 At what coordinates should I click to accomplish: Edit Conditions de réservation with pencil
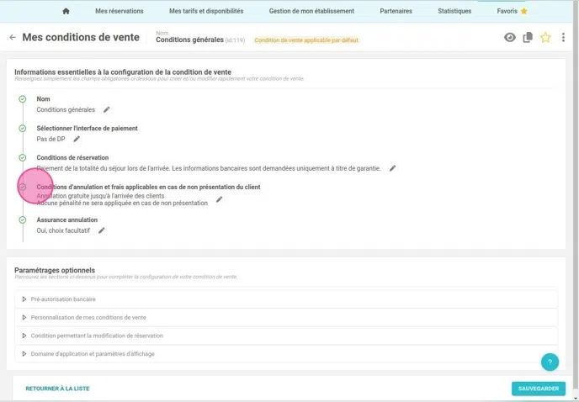(392, 168)
